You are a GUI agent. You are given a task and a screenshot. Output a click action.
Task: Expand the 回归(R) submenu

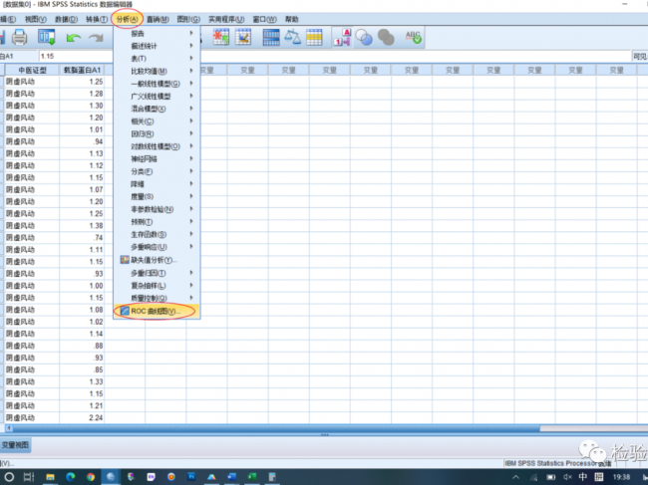158,133
